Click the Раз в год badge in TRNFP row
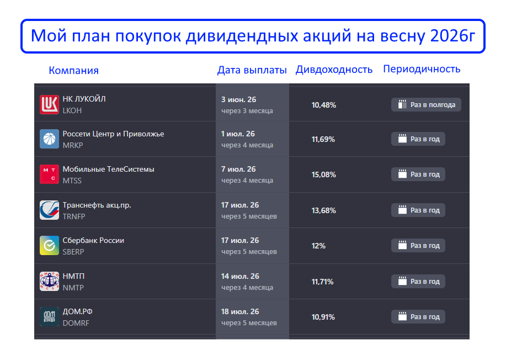506x360 pixels. 418,210
